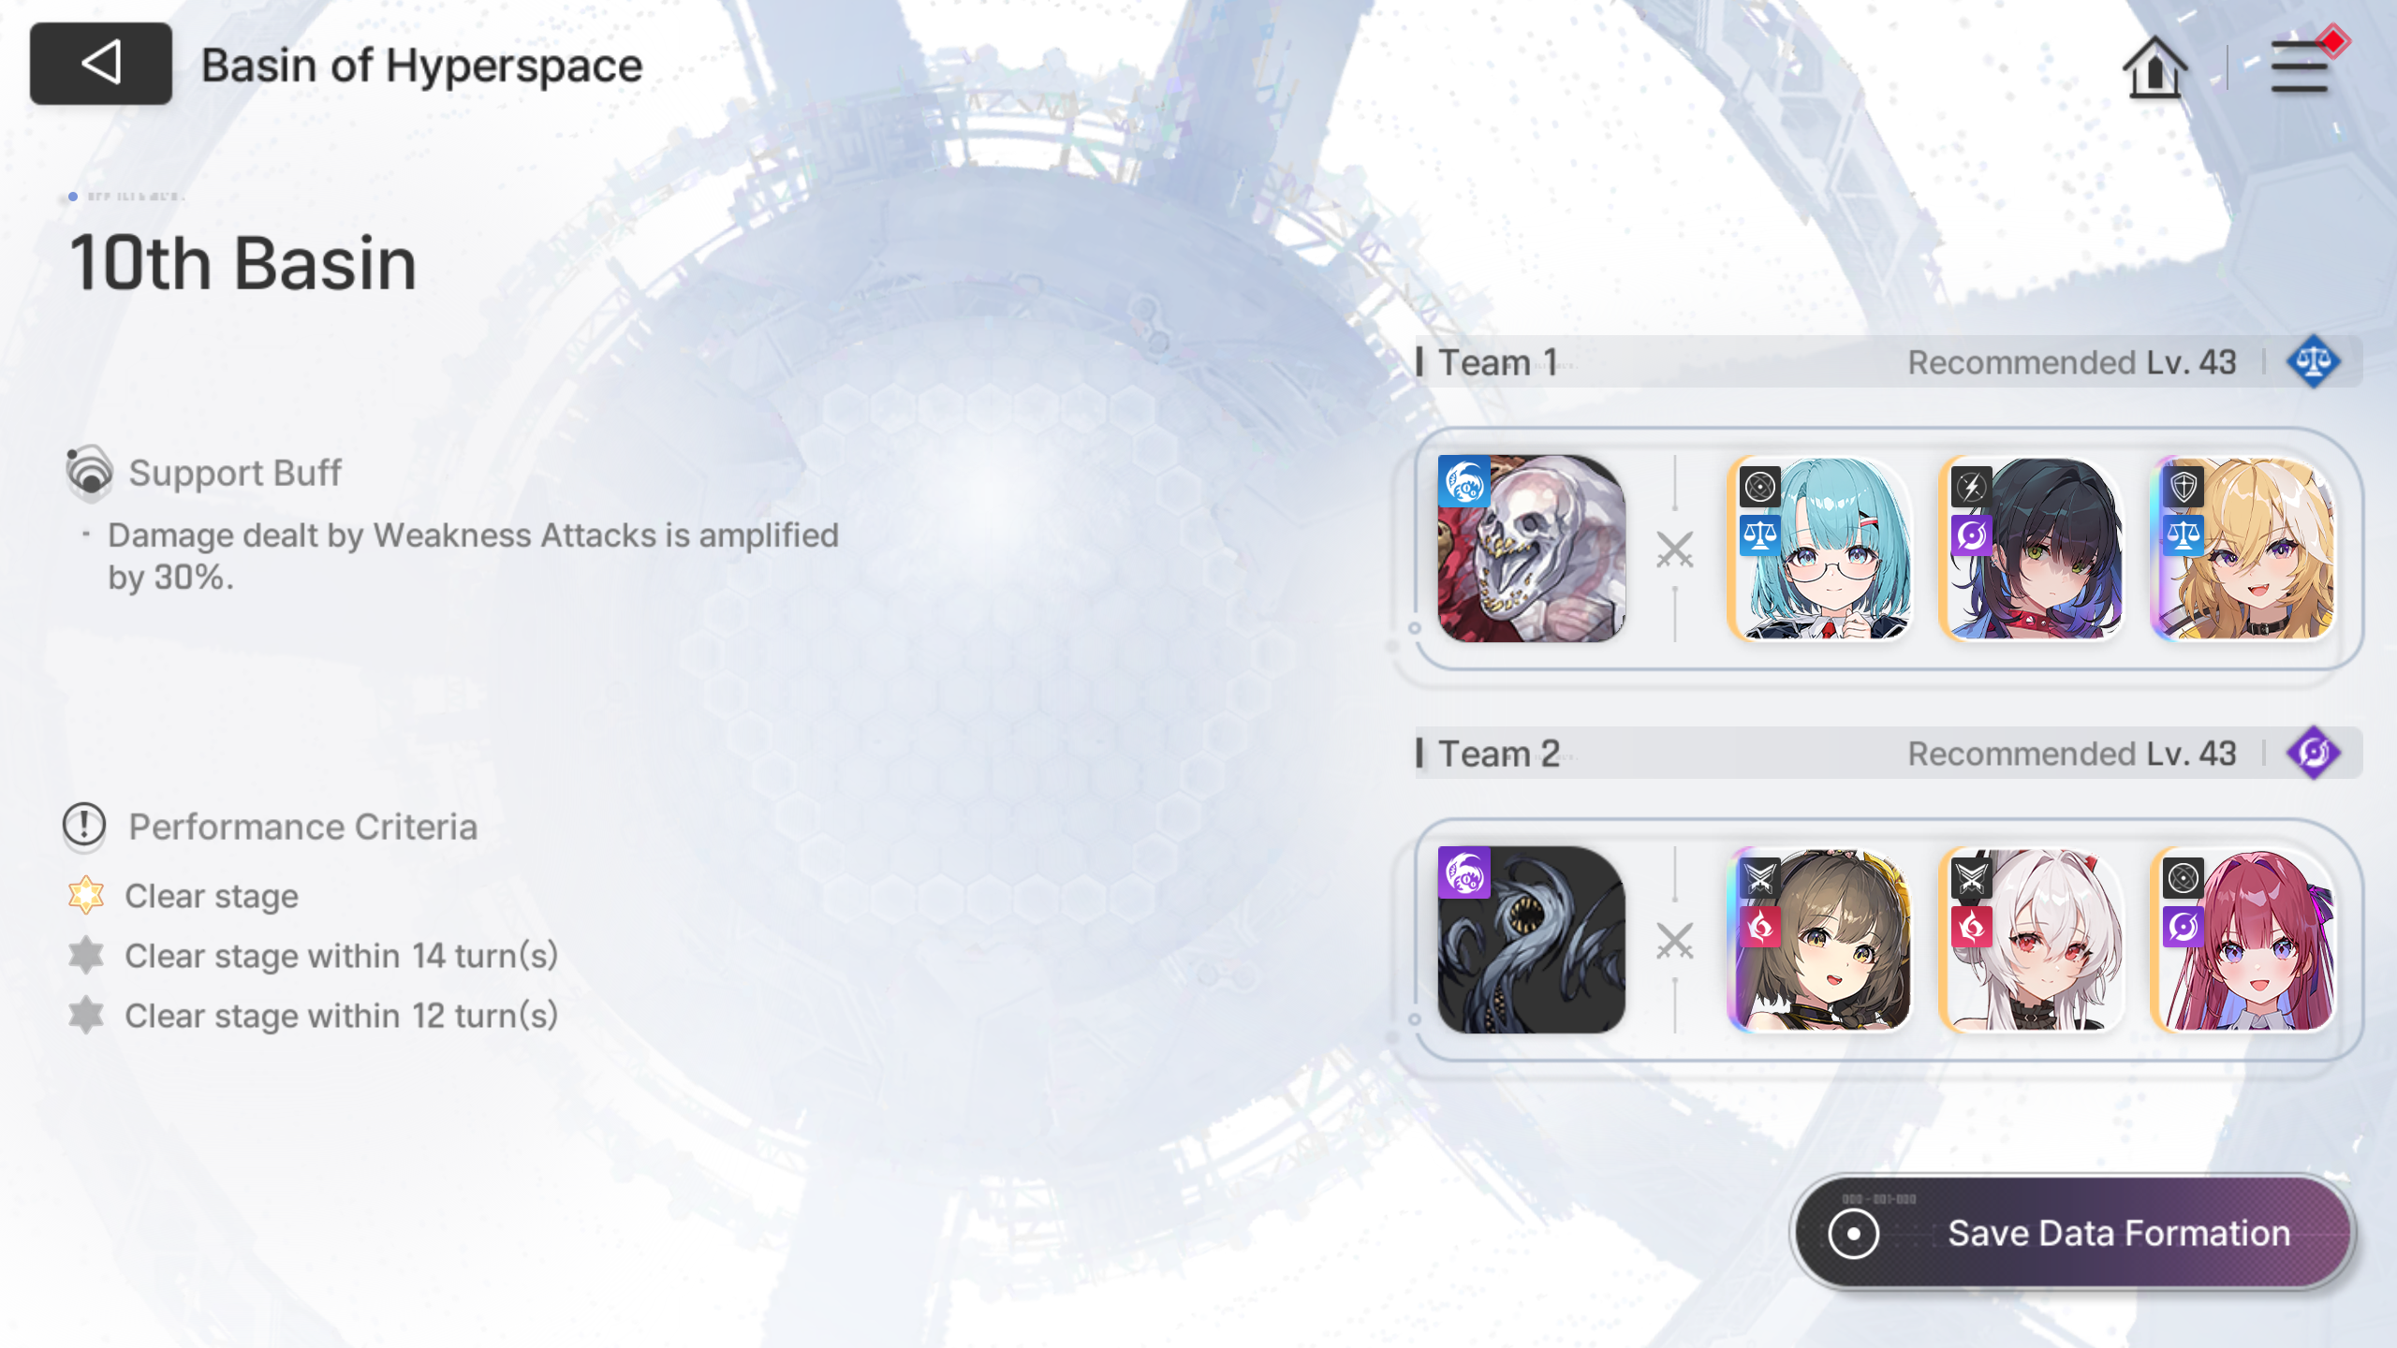The image size is (2397, 1348).
Task: Select the dark tentacle boss in Team 2
Action: (x=1532, y=940)
